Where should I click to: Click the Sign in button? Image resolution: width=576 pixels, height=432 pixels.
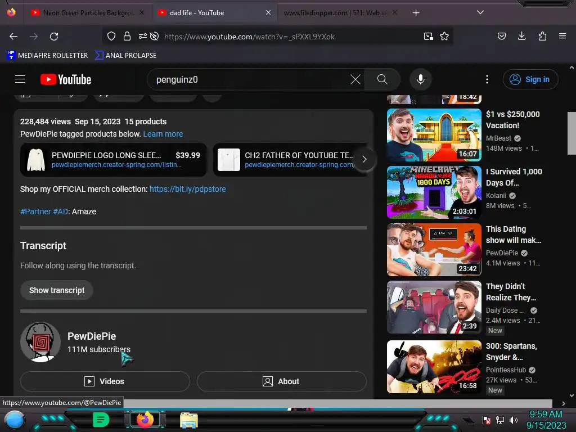530,79
